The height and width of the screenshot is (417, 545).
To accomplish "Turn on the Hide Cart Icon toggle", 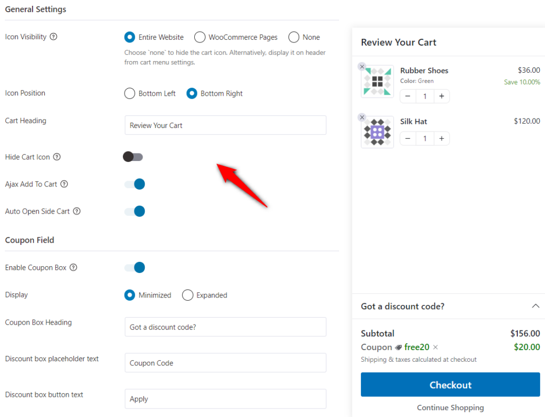I will pyautogui.click(x=133, y=157).
